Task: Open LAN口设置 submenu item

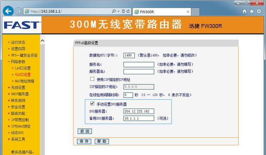Action: [23, 68]
